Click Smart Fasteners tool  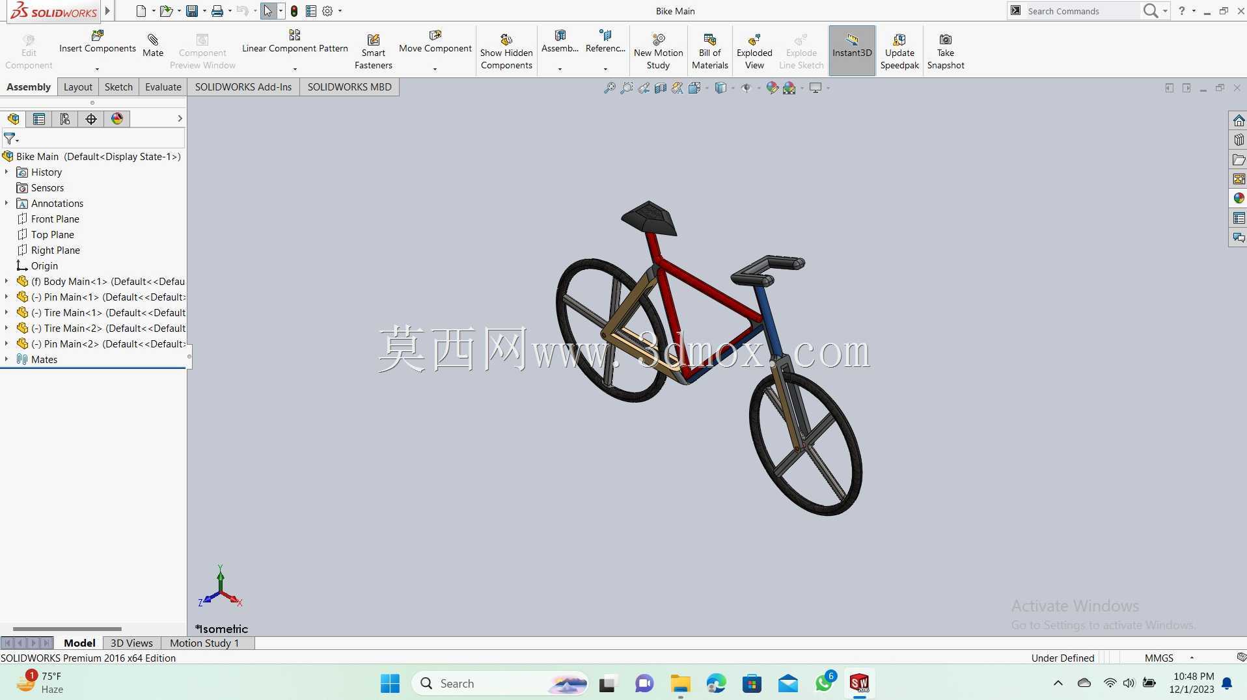pyautogui.click(x=374, y=51)
